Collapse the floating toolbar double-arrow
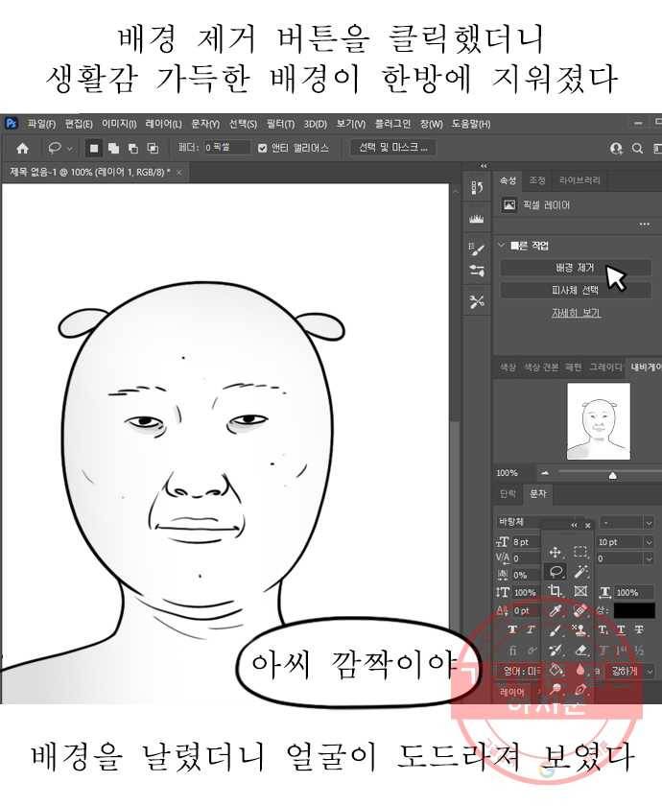Image resolution: width=662 pixels, height=806 pixels. tap(574, 525)
